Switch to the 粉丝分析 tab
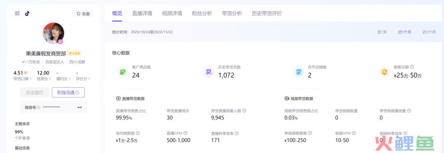The height and width of the screenshot is (153, 444). click(x=202, y=13)
